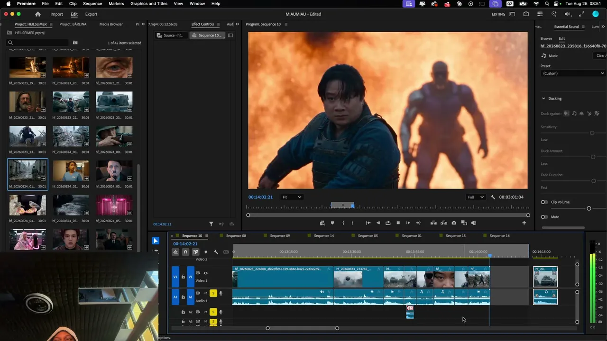The image size is (607, 341).
Task: Open audio volume icon in header
Action: 567,14
